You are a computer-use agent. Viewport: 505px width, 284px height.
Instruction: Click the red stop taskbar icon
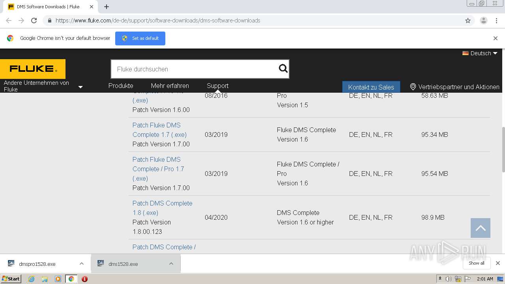point(84,279)
